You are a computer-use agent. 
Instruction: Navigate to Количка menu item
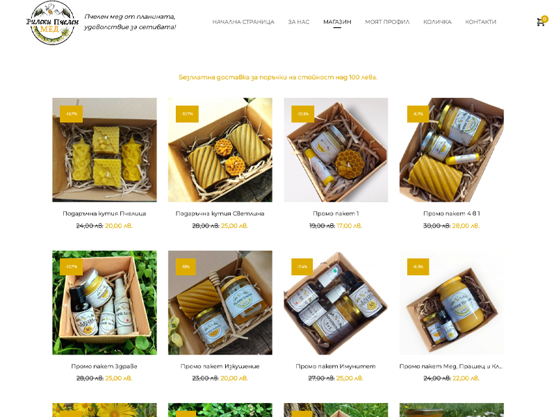[x=437, y=22]
